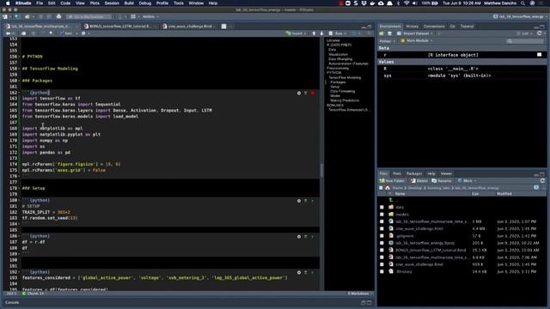Click the Load workspace icon in Environment pane
This screenshot has height=309, width=550.
click(382, 33)
